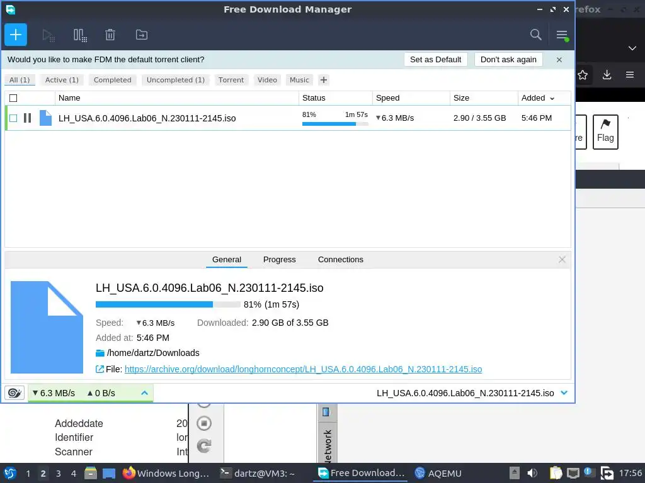
Task: Click the AQEMU reset arrow icon
Action: click(204, 446)
